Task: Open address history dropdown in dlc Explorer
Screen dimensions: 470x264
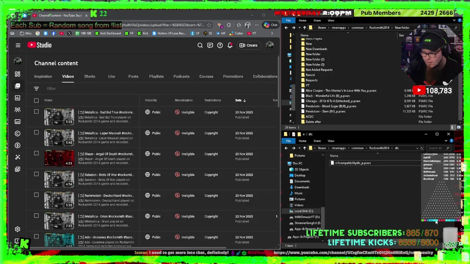Action: [417, 148]
